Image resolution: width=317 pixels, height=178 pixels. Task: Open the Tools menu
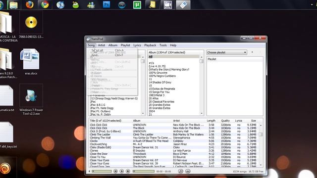coord(163,45)
